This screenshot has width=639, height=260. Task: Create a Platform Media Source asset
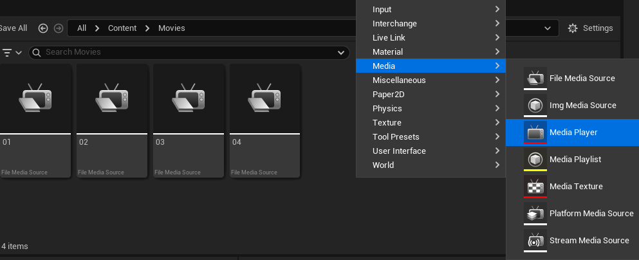pyautogui.click(x=573, y=213)
